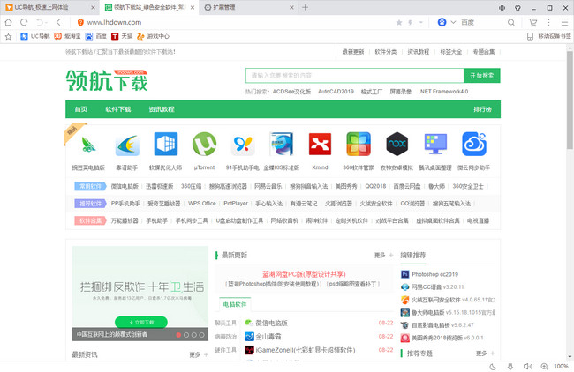Open the vertical dots menu in toolbar
This screenshot has width=574, height=372.
548,23
